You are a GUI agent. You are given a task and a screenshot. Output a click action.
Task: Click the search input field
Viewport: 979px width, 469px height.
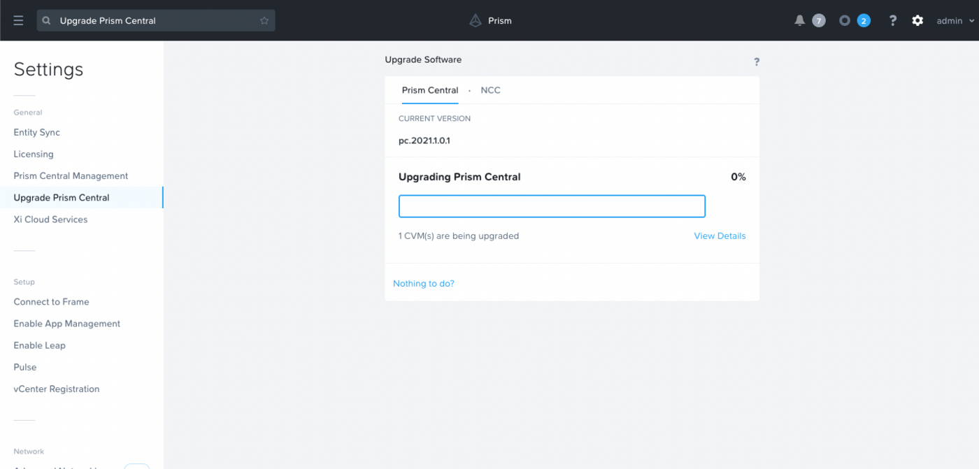[154, 21]
